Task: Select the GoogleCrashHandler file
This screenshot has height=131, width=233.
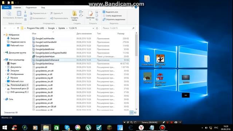Action: click(43, 39)
